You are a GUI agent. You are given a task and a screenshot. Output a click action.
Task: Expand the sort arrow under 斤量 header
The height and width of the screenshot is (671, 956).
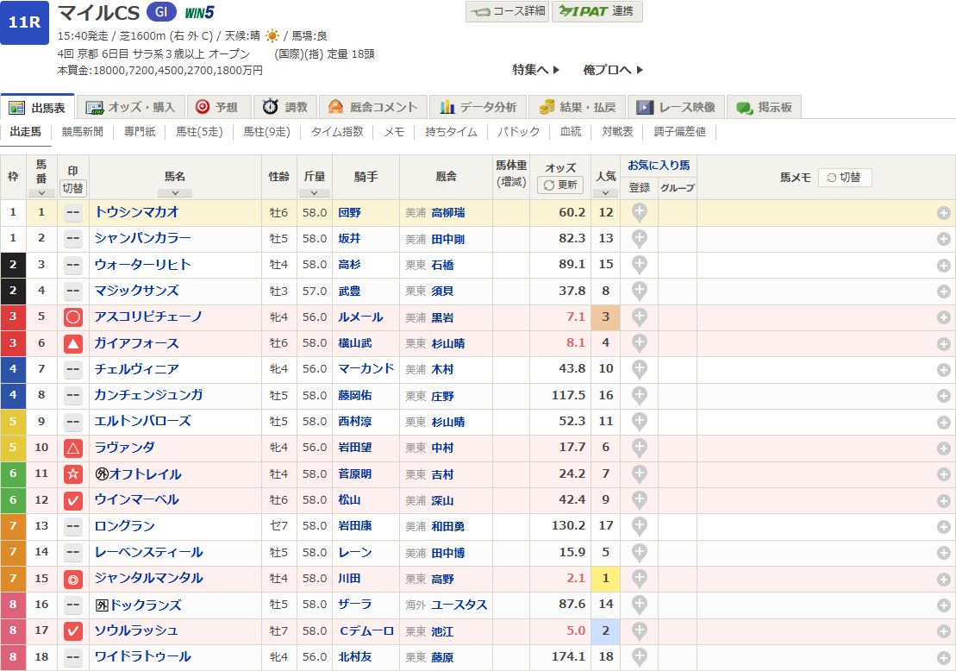314,193
